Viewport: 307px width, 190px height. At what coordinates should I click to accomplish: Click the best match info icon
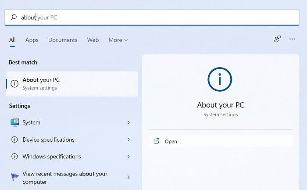point(14,84)
